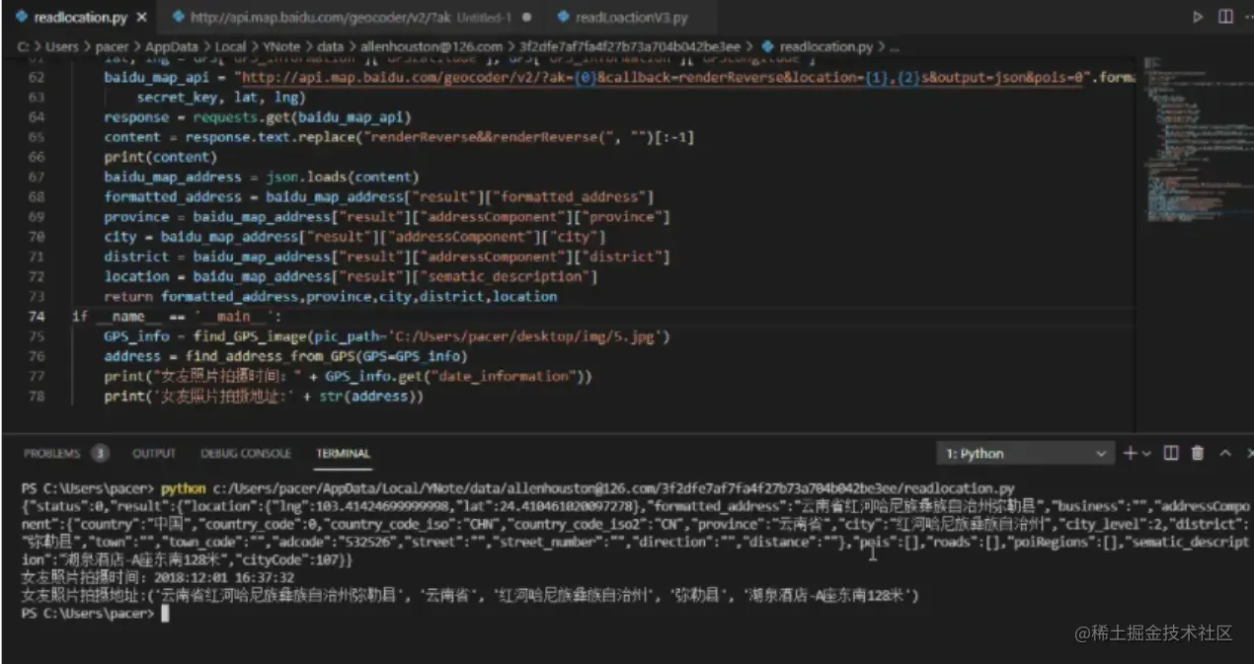Expand the 'Users' breadcrumb segment
Image resolution: width=1254 pixels, height=664 pixels.
coord(61,46)
